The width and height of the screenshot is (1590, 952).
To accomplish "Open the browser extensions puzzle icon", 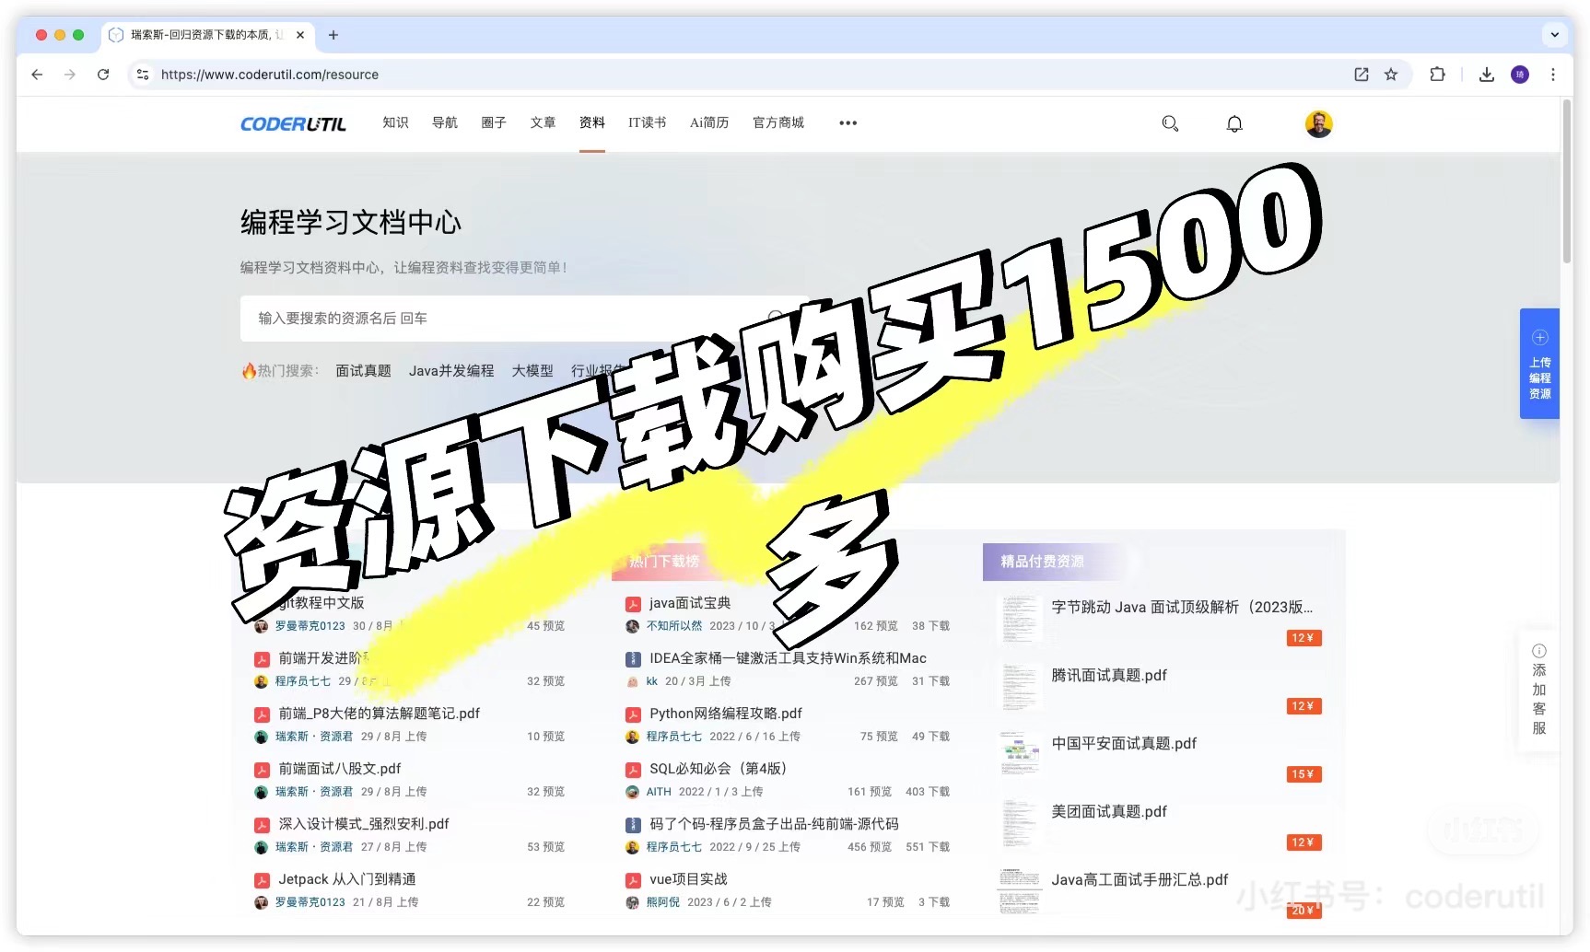I will [x=1437, y=75].
